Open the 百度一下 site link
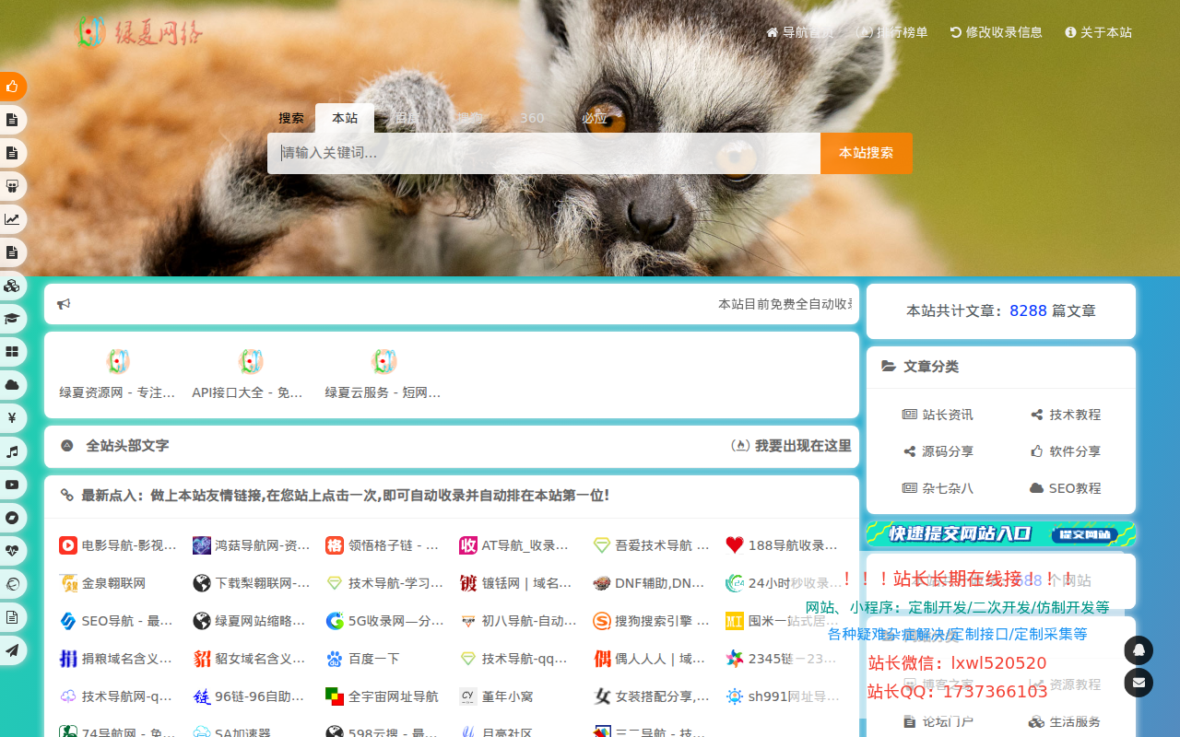 [363, 659]
